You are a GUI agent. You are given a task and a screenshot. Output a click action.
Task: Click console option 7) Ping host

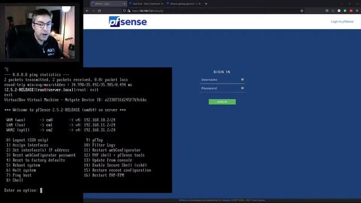pyautogui.click(x=19, y=175)
